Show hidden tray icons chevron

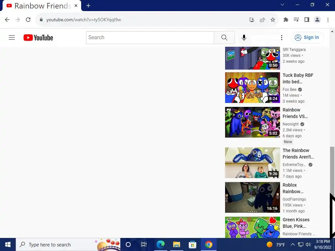(x=293, y=244)
